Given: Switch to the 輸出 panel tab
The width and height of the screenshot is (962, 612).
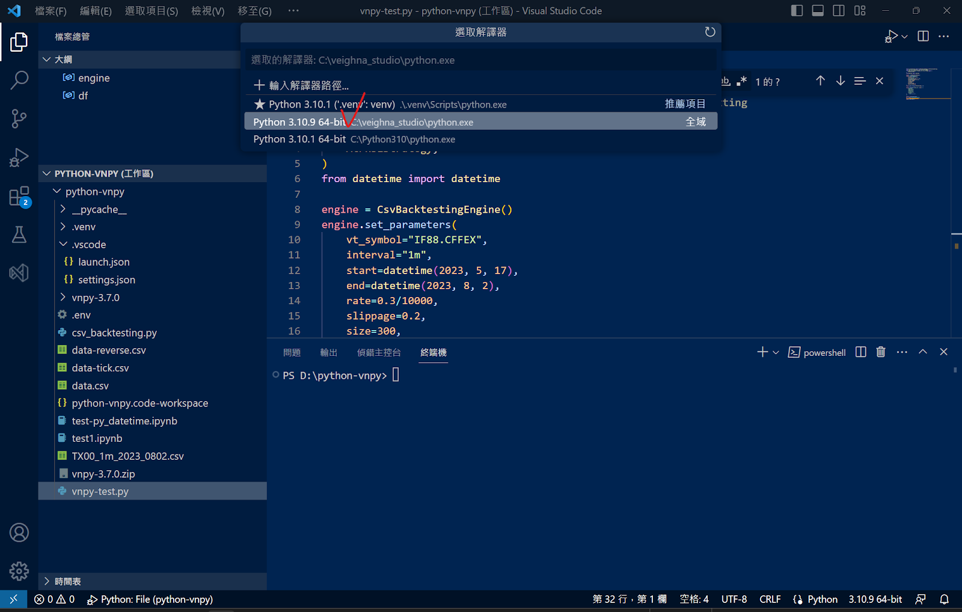Looking at the screenshot, I should [x=329, y=352].
